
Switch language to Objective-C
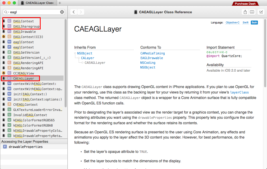tap(232, 23)
